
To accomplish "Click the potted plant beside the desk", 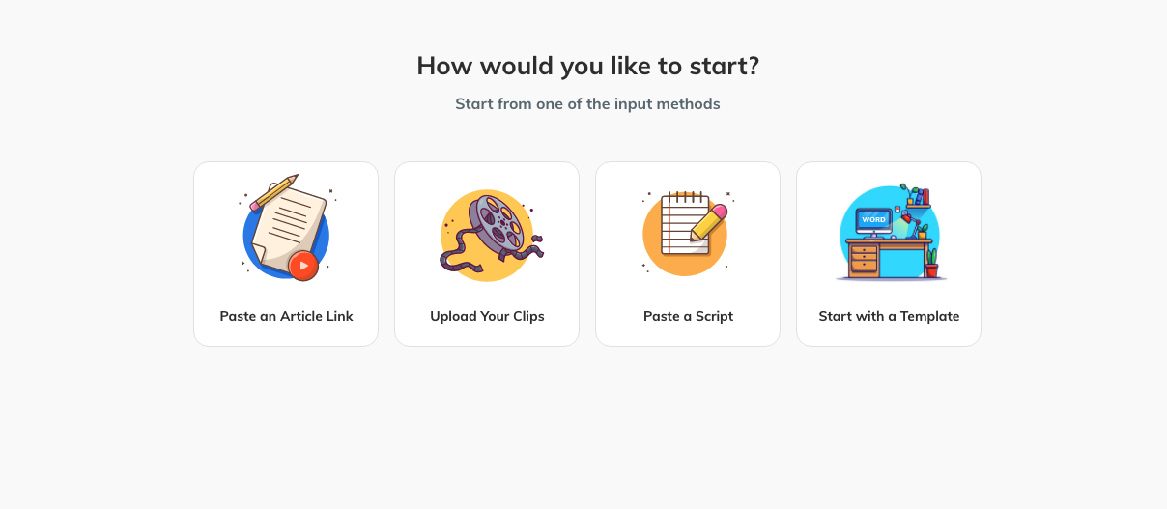I will pos(931,263).
